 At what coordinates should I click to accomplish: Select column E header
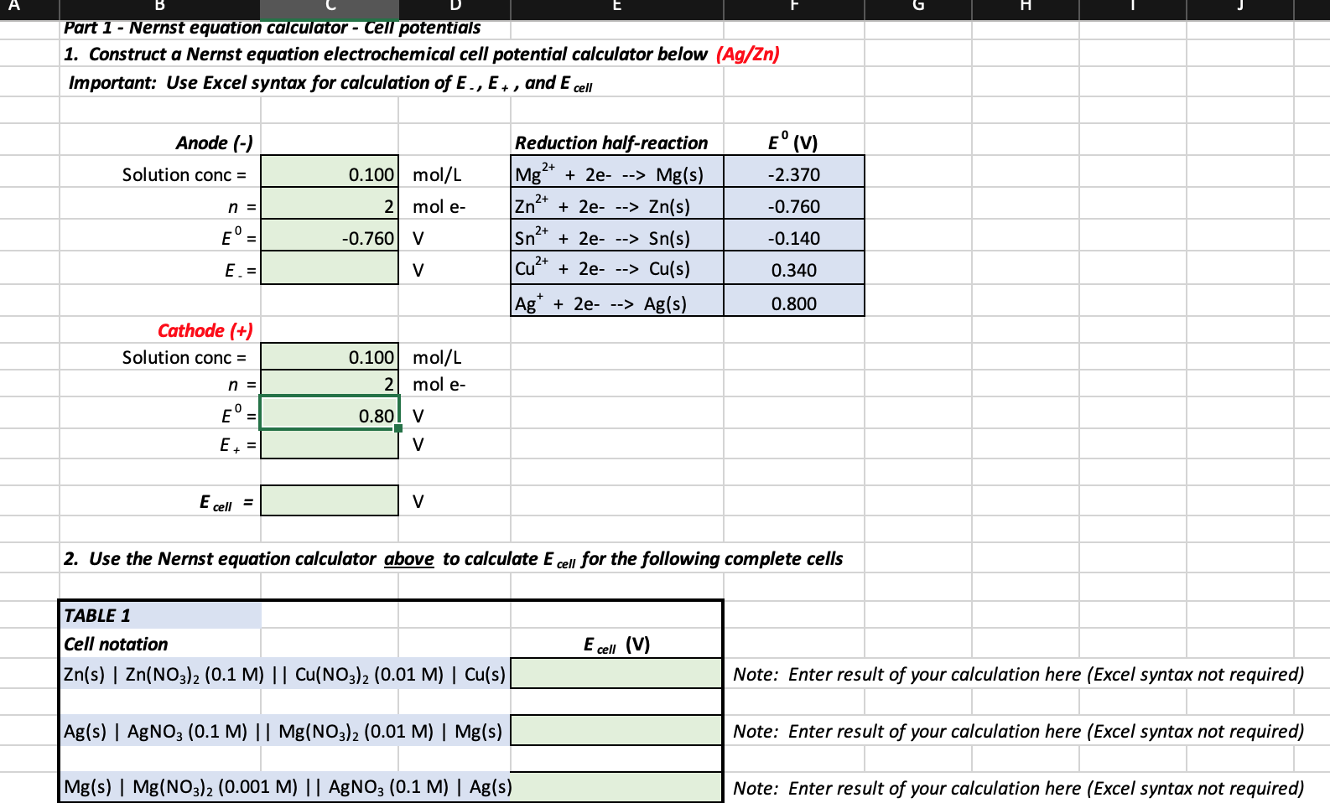pyautogui.click(x=617, y=9)
